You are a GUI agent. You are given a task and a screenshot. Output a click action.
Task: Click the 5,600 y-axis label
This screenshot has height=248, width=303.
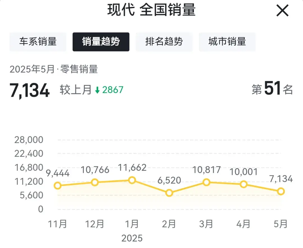point(31,195)
